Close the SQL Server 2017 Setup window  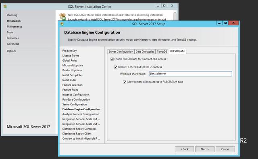pos(233,23)
